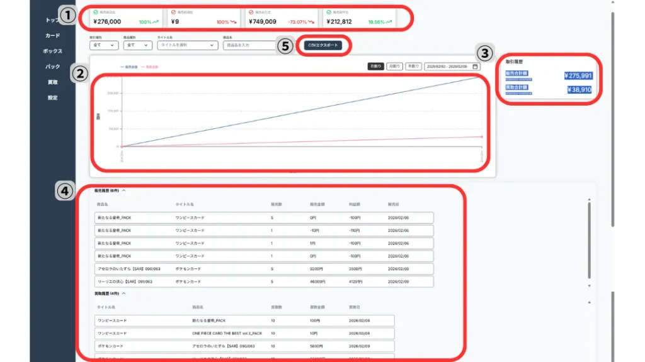Click the CSVエクスポート button
The image size is (645, 362).
[x=322, y=45]
